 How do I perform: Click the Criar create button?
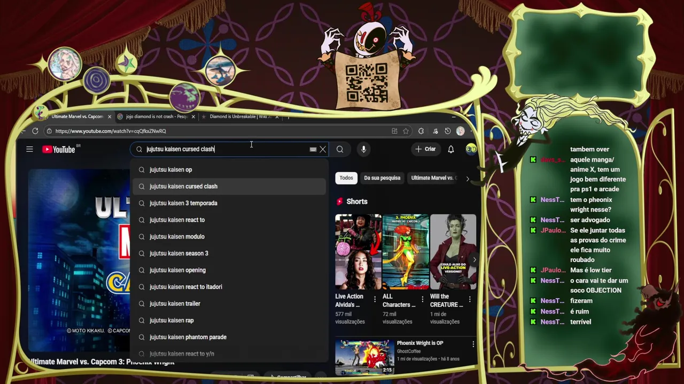click(x=426, y=149)
